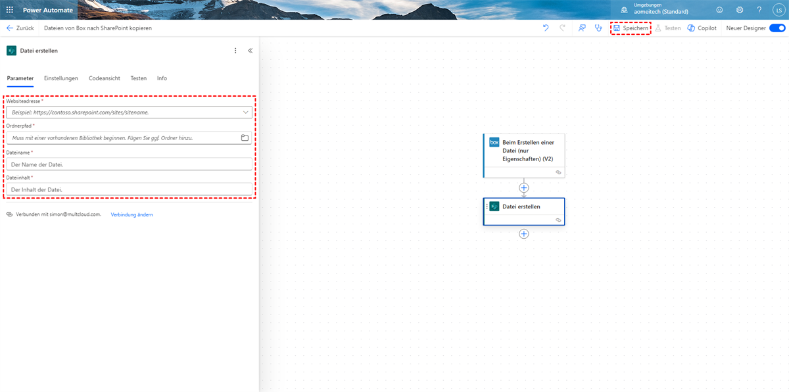789x392 pixels.
Task: Open the three-dot menu in Datei erstellen panel
Action: pos(235,51)
